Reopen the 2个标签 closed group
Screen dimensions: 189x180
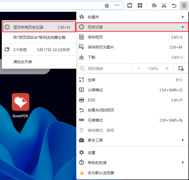(39, 49)
